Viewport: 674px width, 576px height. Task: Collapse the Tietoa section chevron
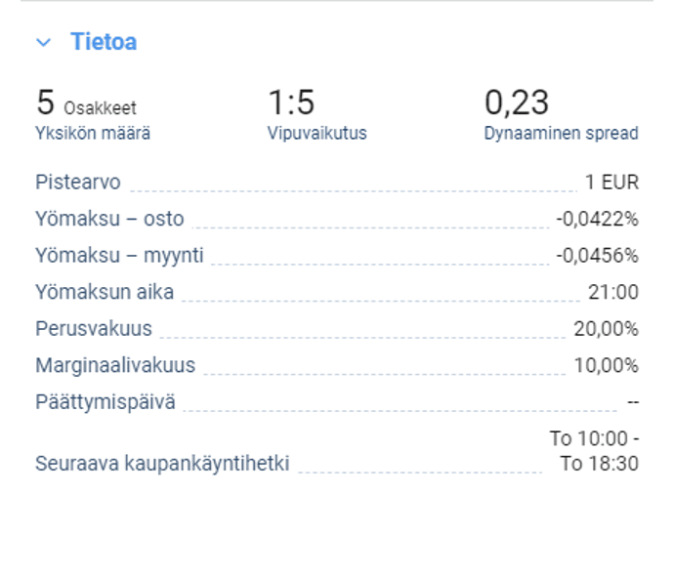[x=43, y=43]
